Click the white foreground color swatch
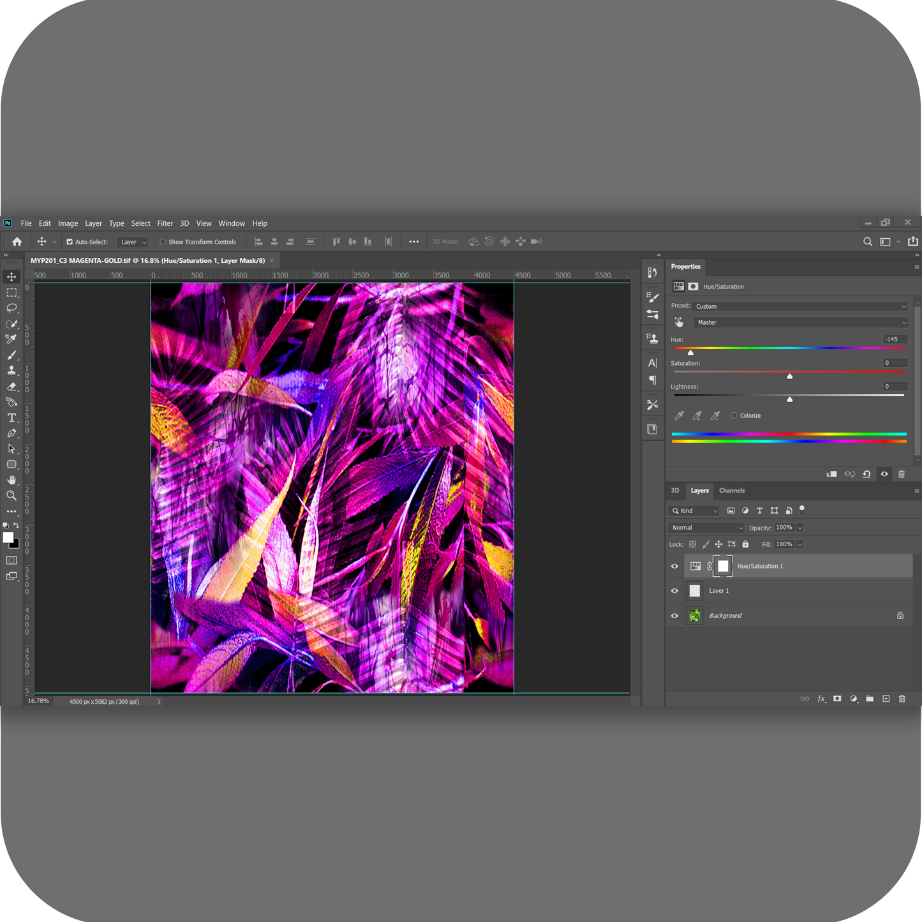This screenshot has height=922, width=922. click(x=8, y=537)
